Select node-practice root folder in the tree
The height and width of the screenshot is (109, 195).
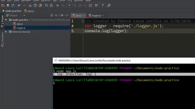click(20, 20)
